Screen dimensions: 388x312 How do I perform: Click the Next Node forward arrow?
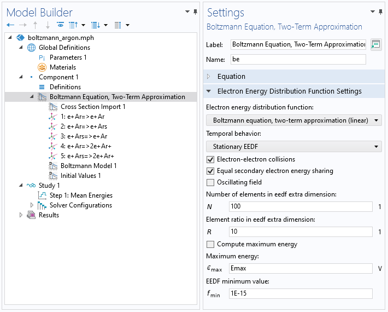(23, 25)
